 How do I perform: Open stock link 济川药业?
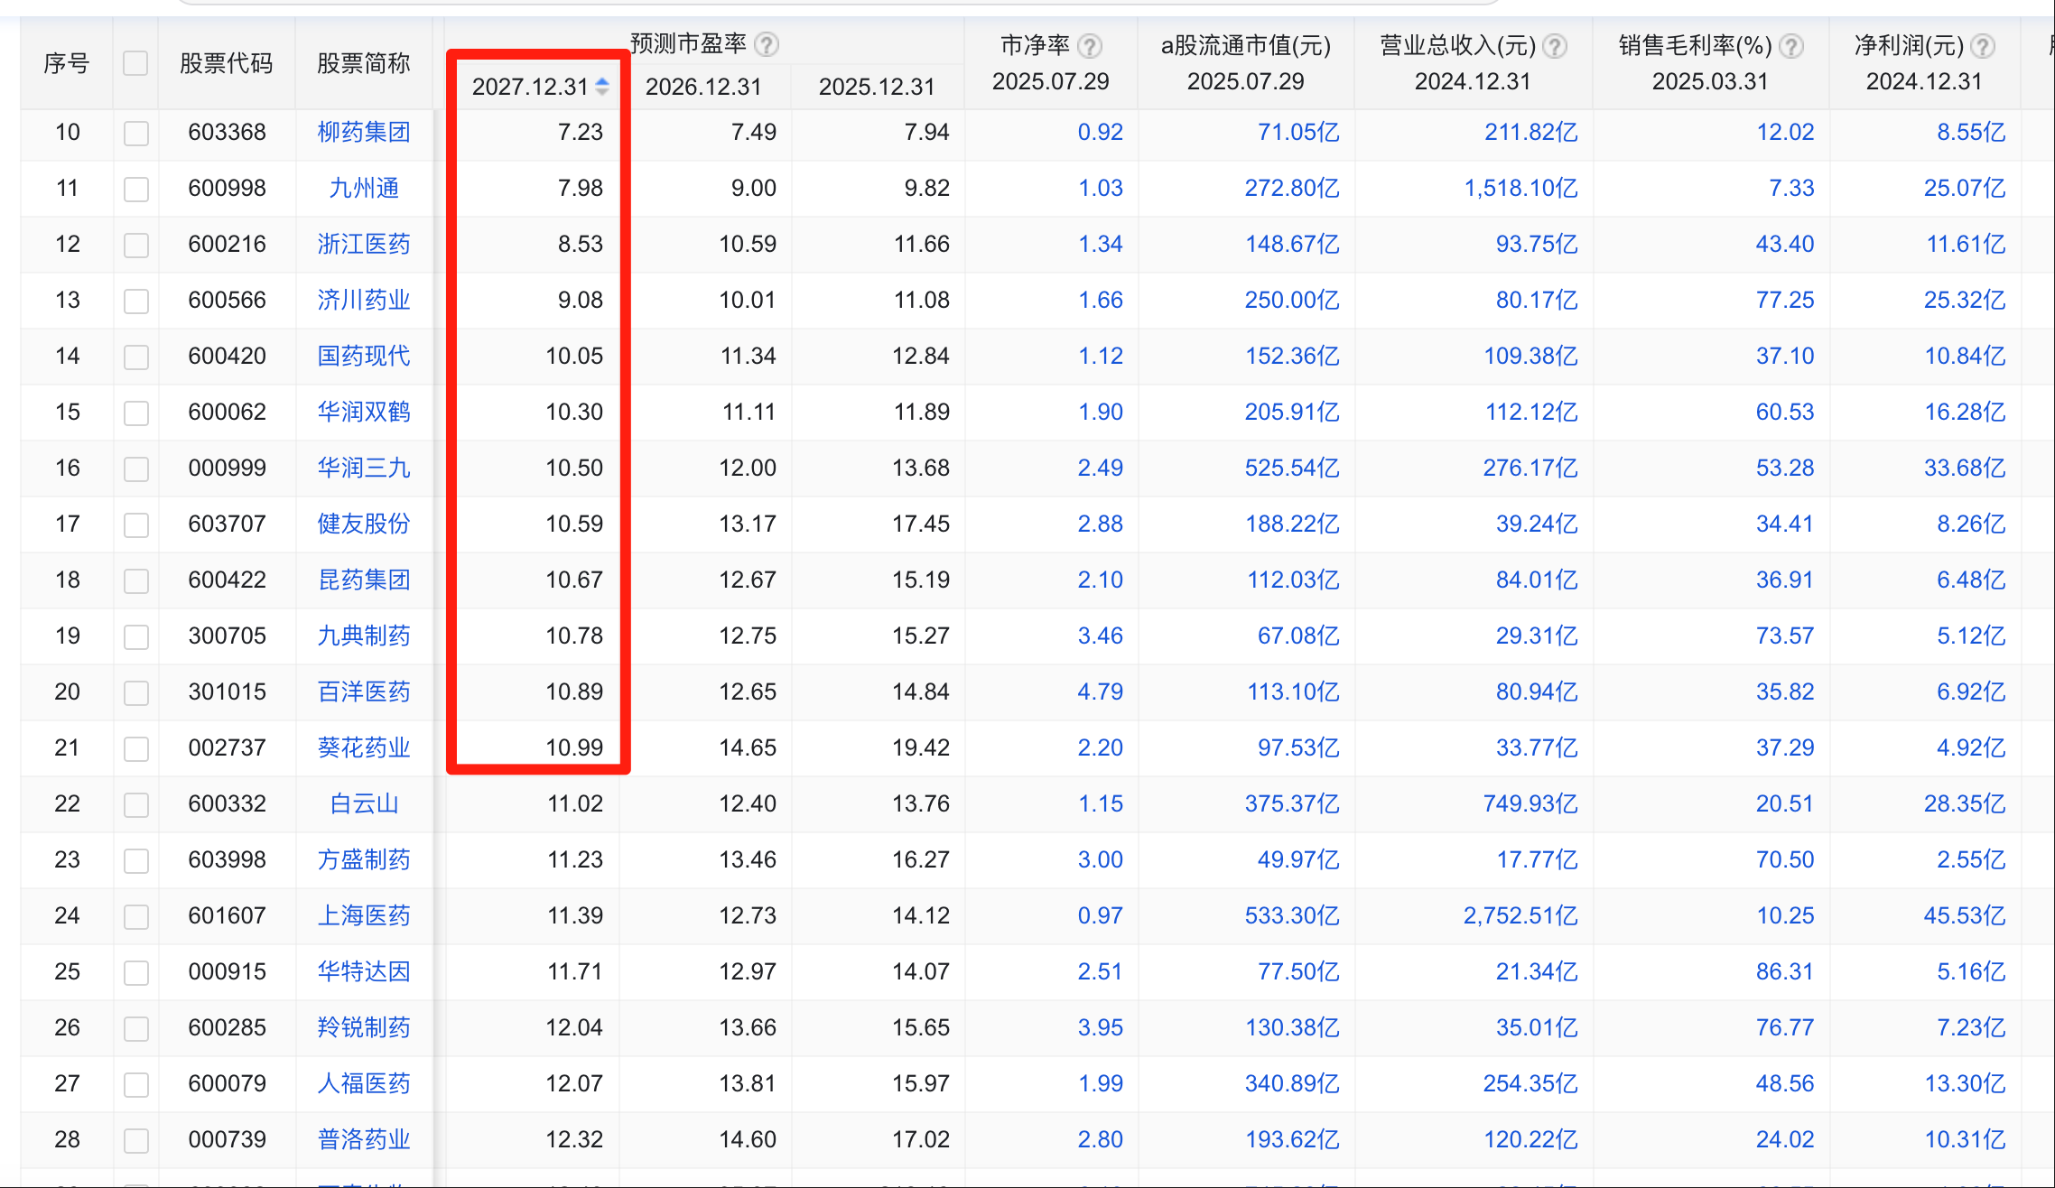tap(364, 300)
